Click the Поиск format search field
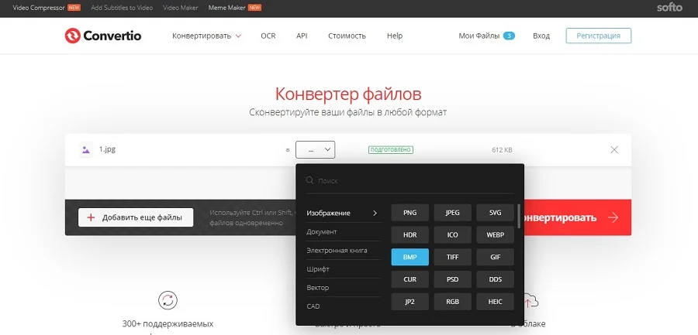Viewport: 698px width, 335px height. pyautogui.click(x=409, y=181)
